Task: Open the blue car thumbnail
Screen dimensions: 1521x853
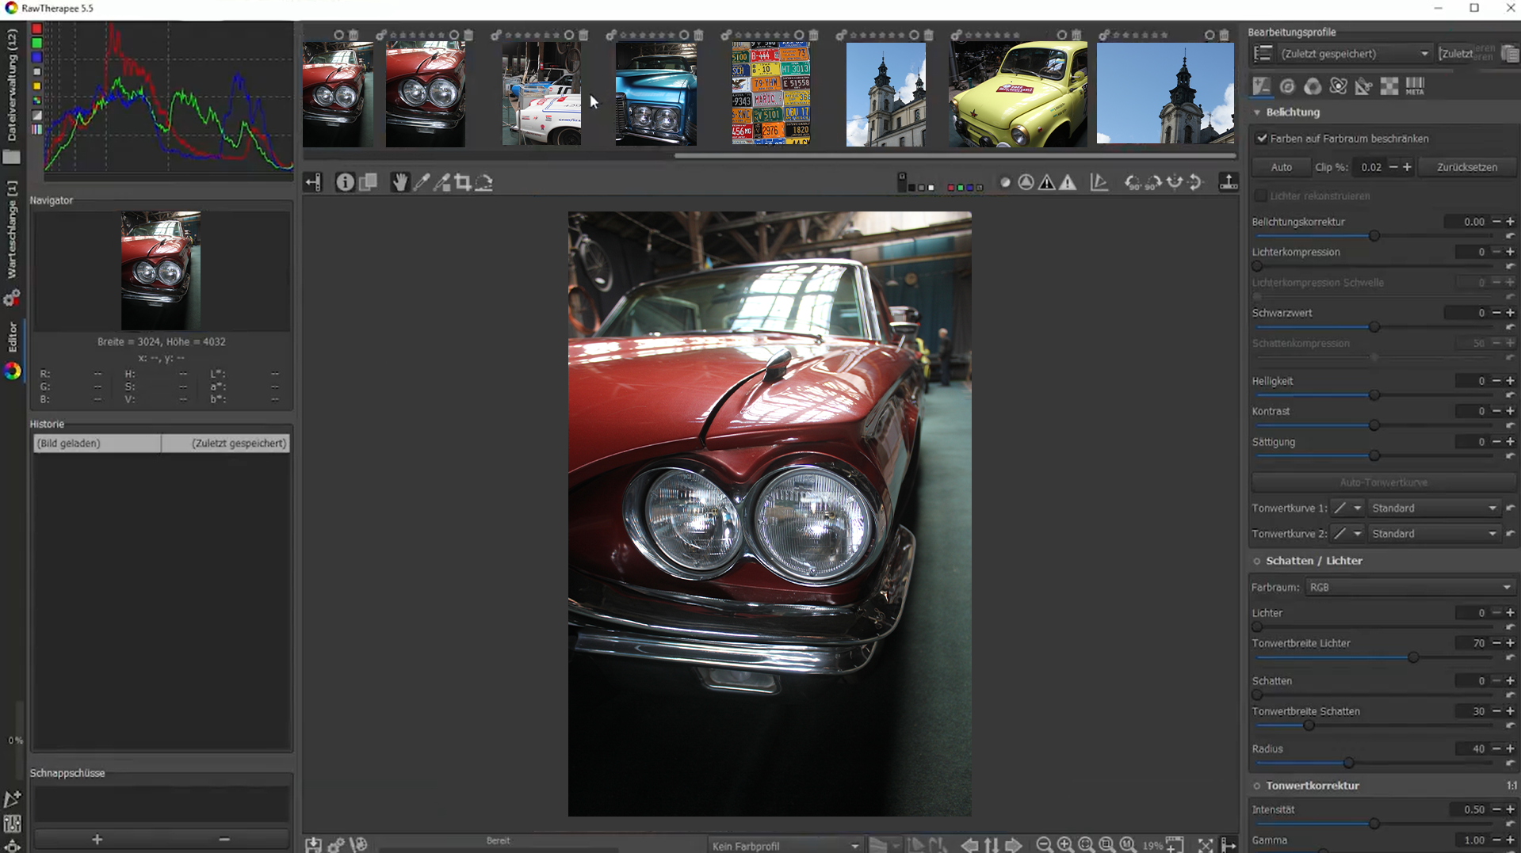Action: click(x=655, y=93)
